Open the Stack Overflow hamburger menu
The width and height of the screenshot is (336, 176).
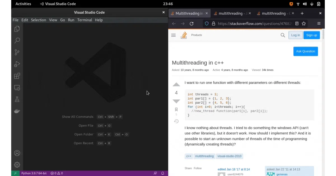point(173,35)
